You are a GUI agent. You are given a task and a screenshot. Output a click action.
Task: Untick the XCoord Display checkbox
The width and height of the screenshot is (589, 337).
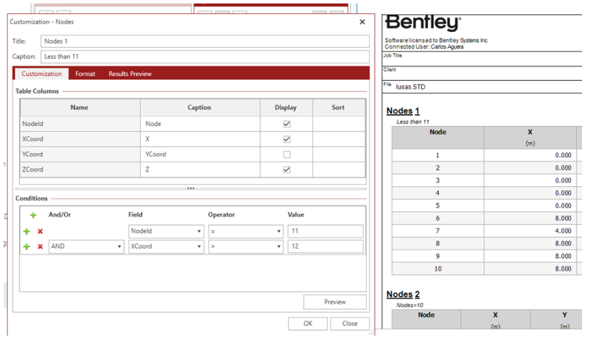[x=287, y=139]
